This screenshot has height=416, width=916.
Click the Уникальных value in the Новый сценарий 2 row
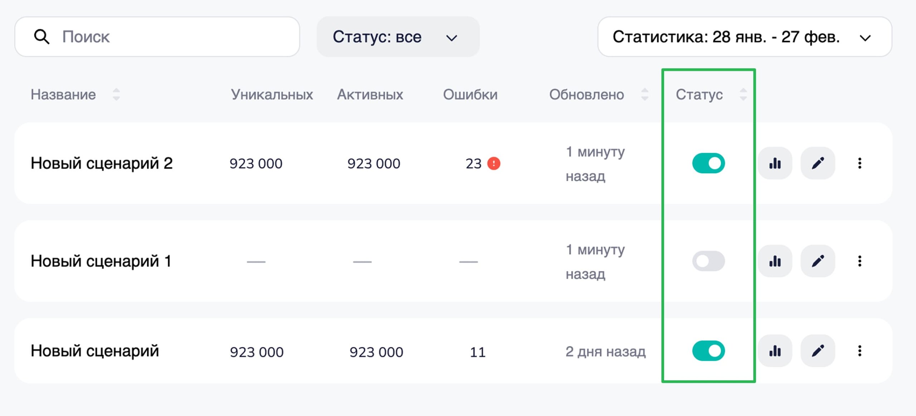coord(256,164)
